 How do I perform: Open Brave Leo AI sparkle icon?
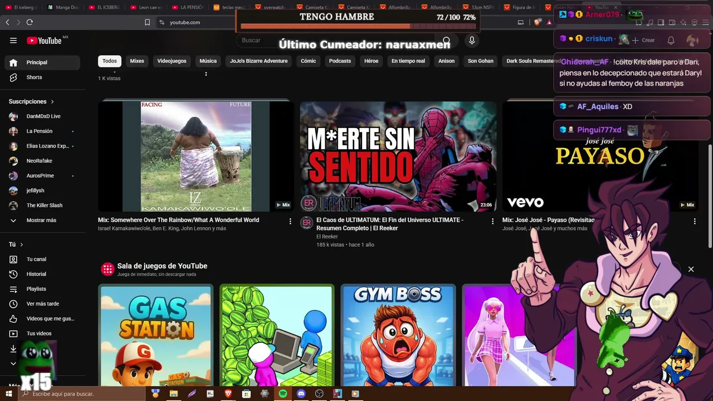point(683,22)
